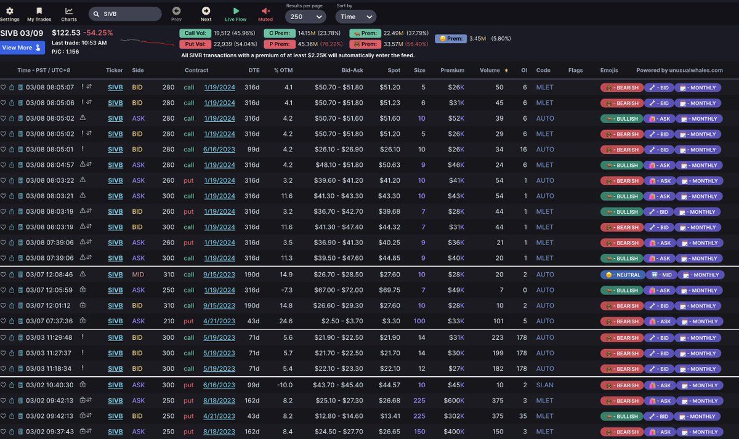Share the 03/08 08:05:06 trade row
The height and width of the screenshot is (439, 739).
[12, 103]
